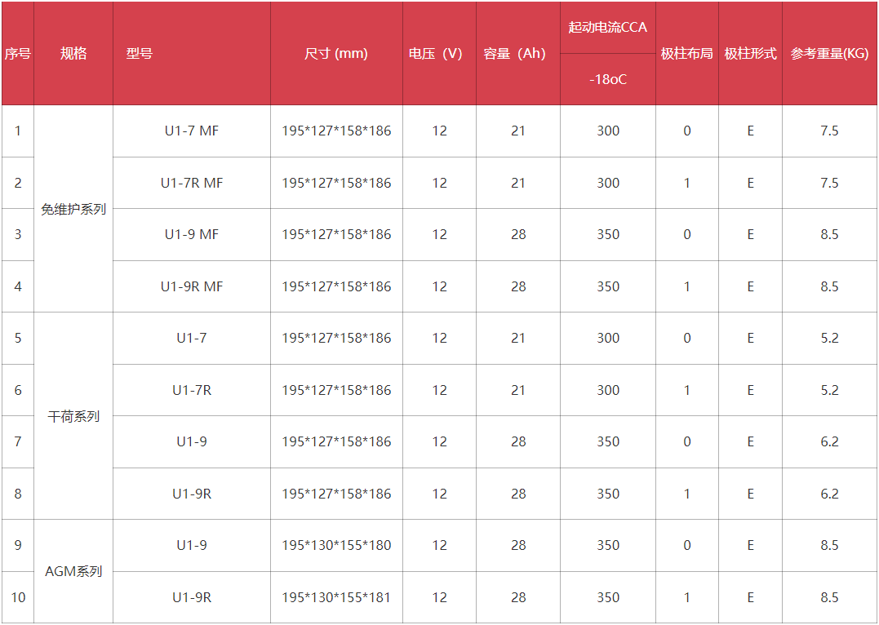Select the 极柱形式 column header
Screen dimensions: 879x625
point(750,53)
